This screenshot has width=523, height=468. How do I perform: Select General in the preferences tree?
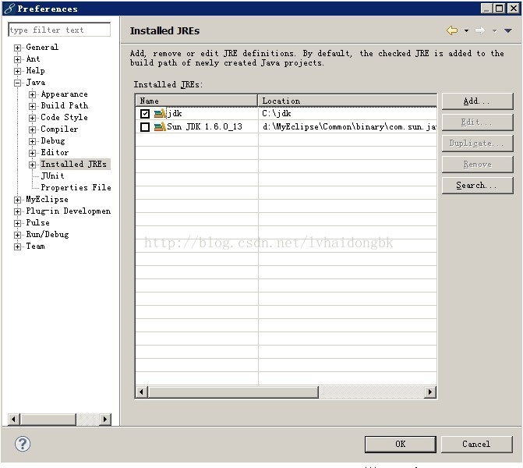(42, 47)
